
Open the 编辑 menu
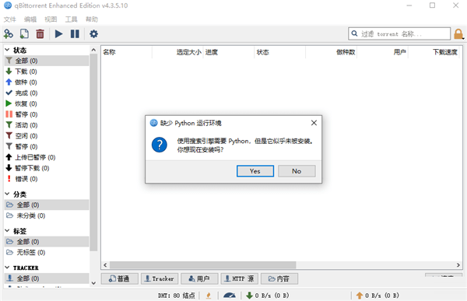(x=30, y=19)
